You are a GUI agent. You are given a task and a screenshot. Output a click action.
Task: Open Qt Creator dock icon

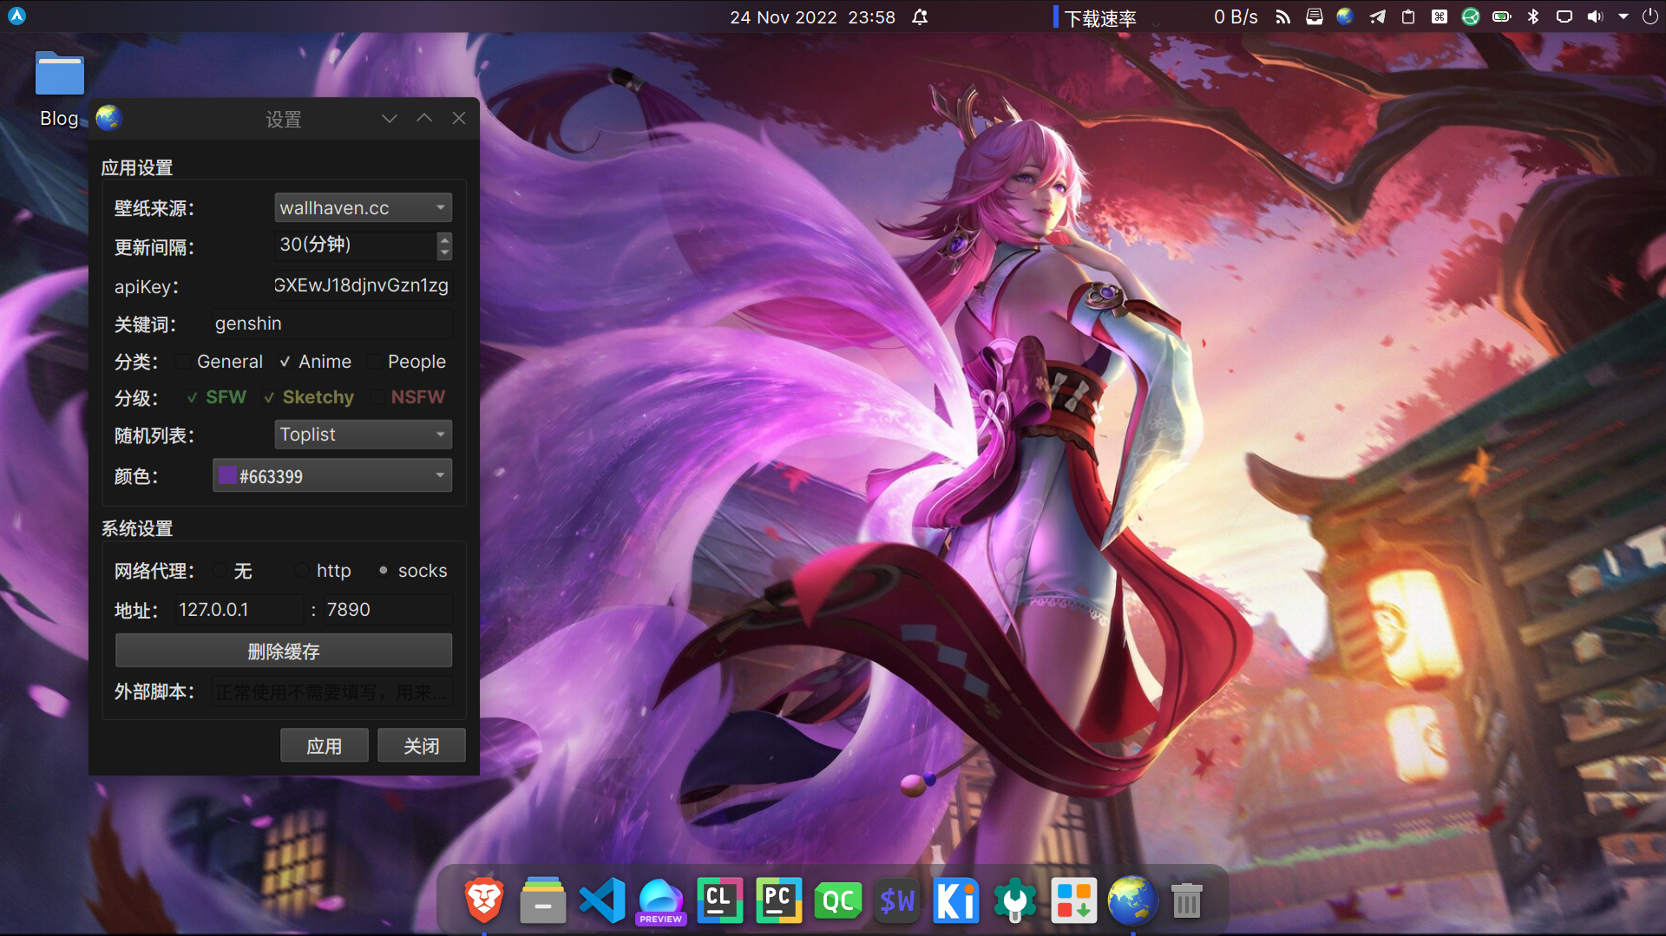[837, 900]
